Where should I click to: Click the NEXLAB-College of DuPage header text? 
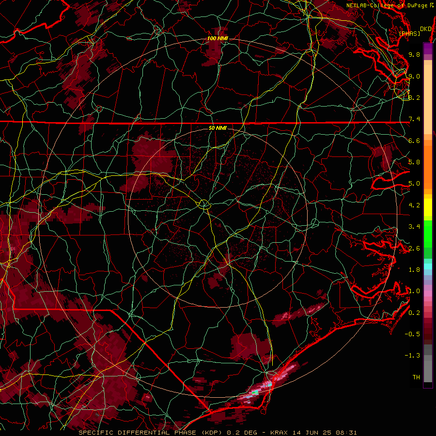tap(387, 5)
